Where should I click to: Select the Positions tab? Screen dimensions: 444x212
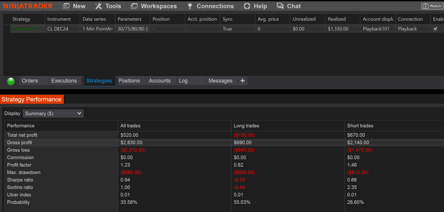click(x=129, y=81)
